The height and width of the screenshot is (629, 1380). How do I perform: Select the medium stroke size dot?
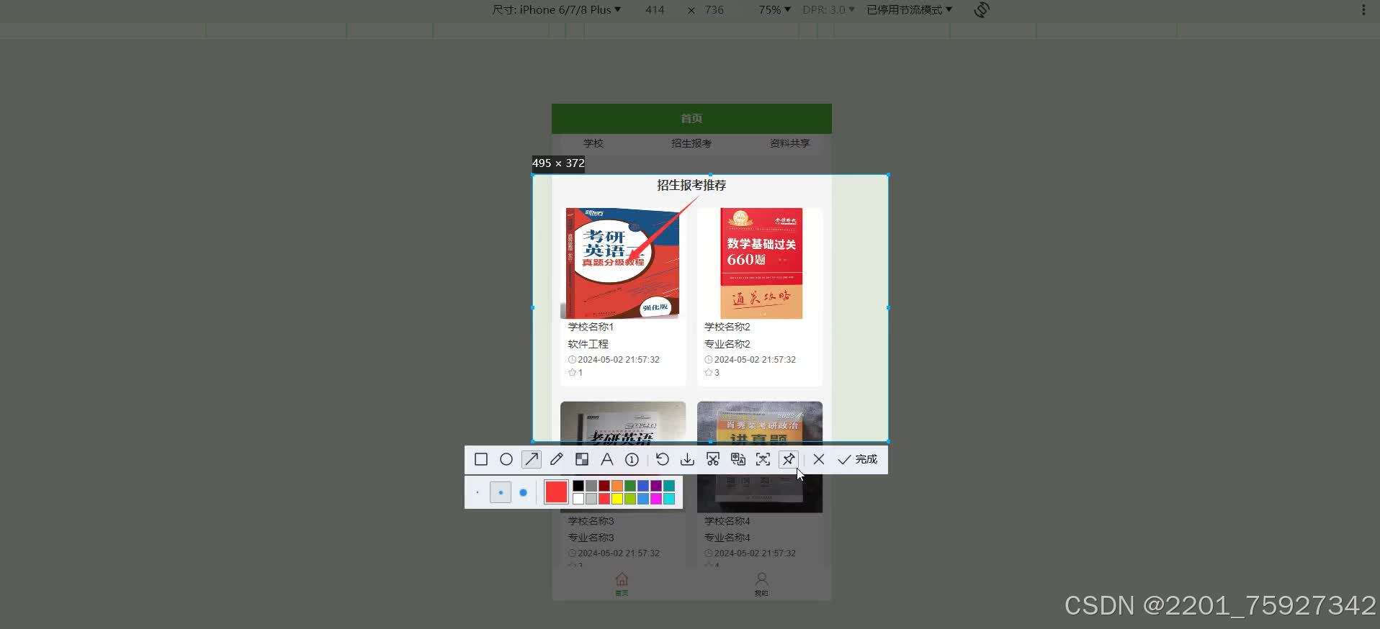point(501,493)
